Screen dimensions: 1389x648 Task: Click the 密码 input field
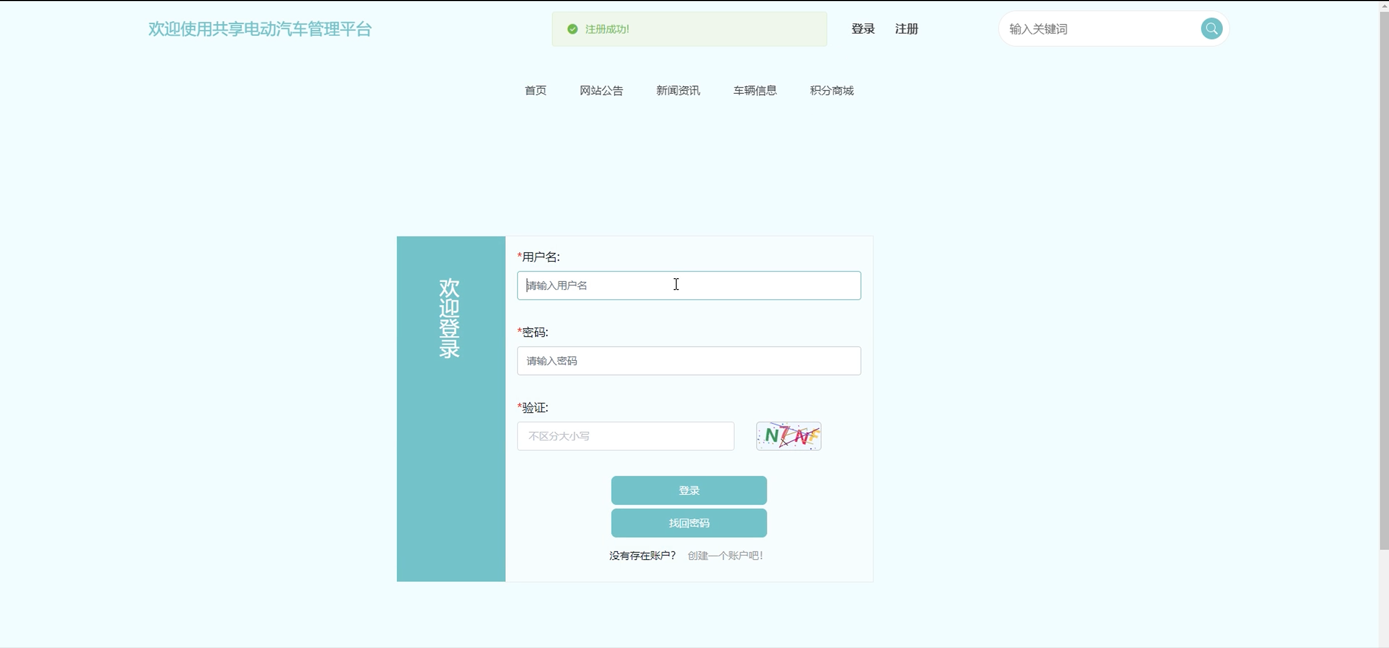pyautogui.click(x=688, y=361)
